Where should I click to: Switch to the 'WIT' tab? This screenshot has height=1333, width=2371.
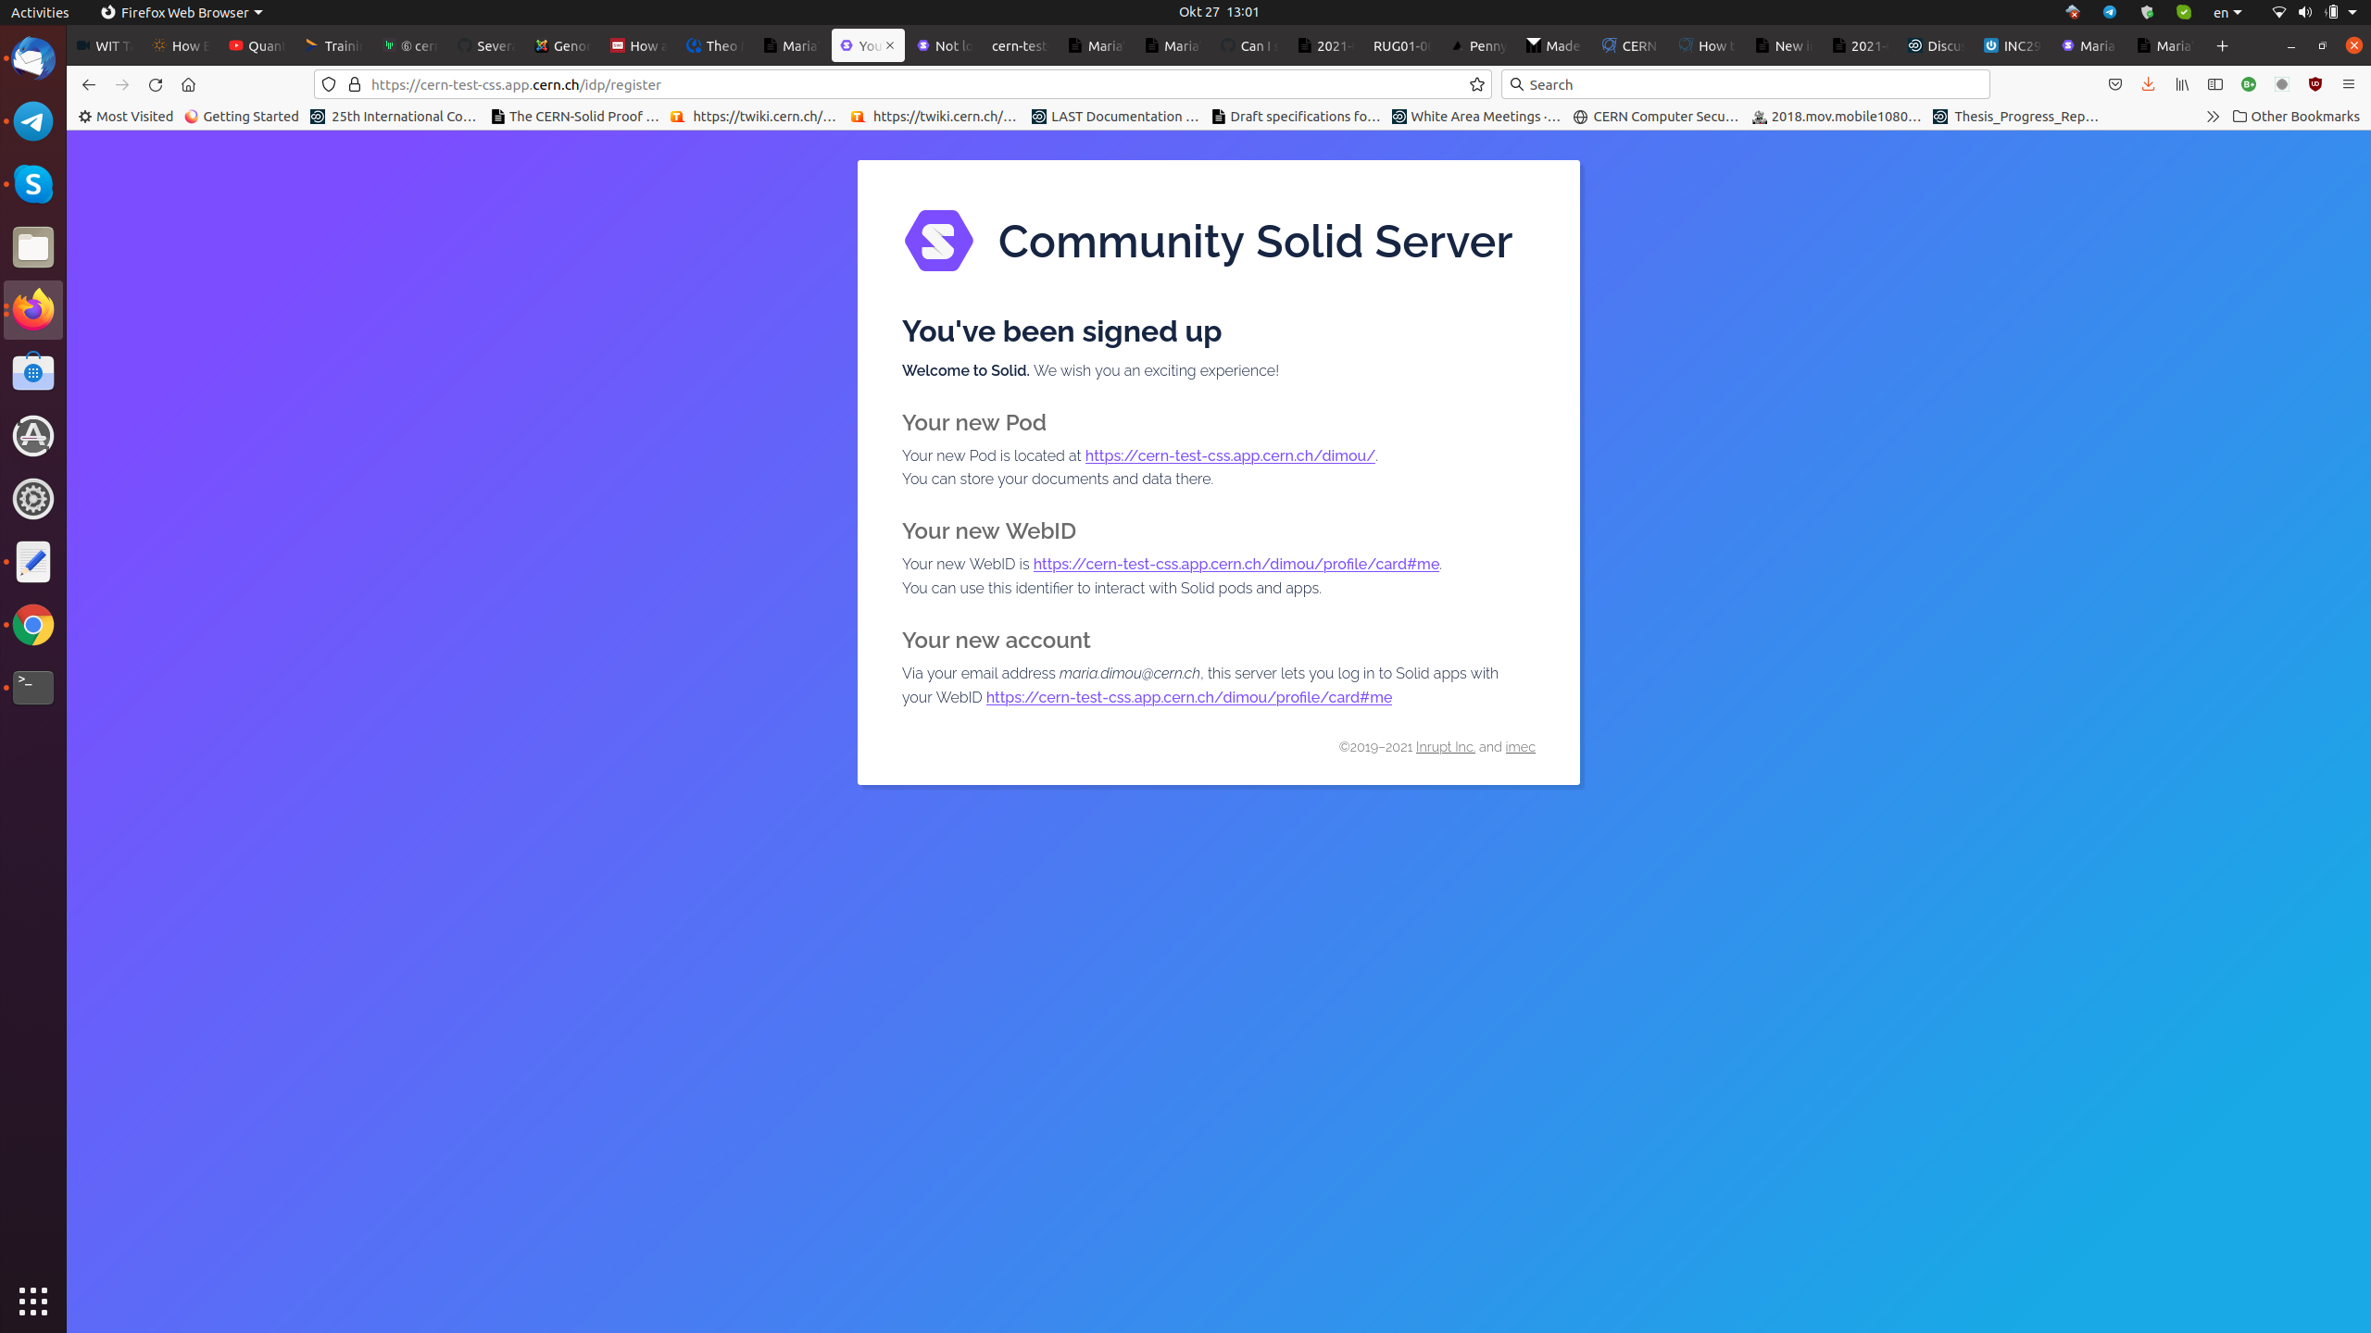click(105, 45)
